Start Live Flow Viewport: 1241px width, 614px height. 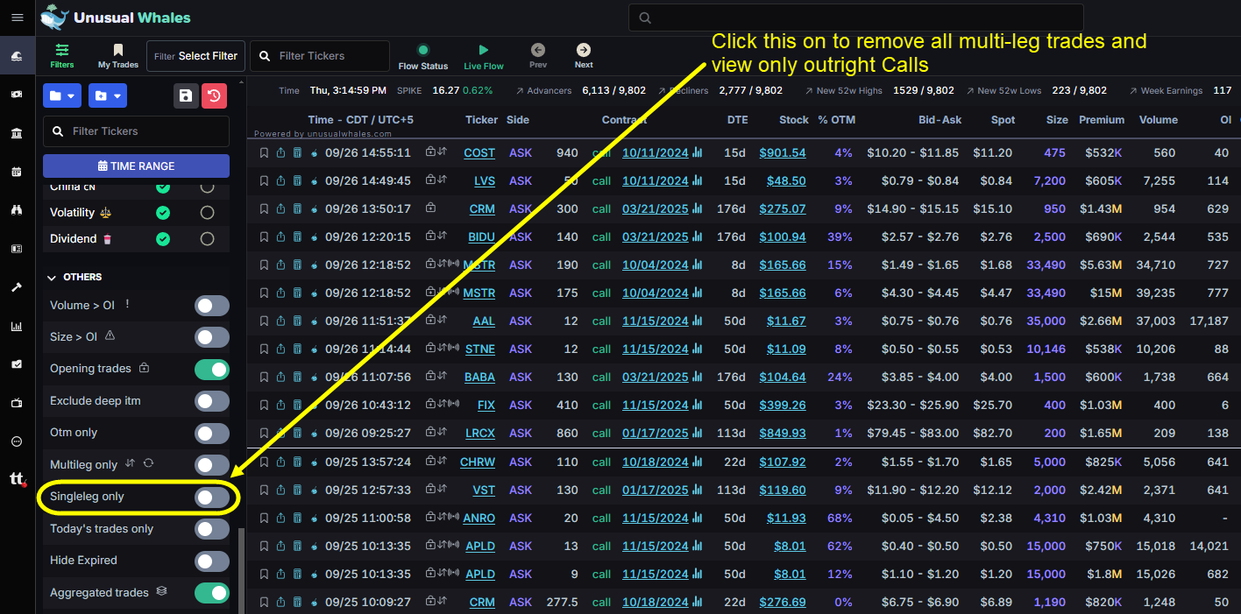484,56
